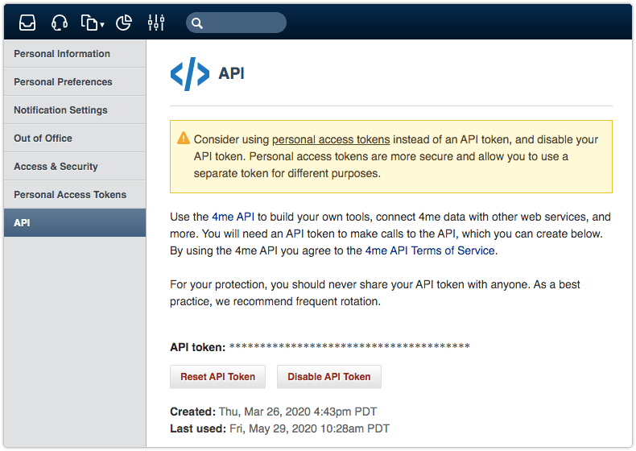Click the masked API token value
Screen dimensions: 636x451
pyautogui.click(x=349, y=346)
